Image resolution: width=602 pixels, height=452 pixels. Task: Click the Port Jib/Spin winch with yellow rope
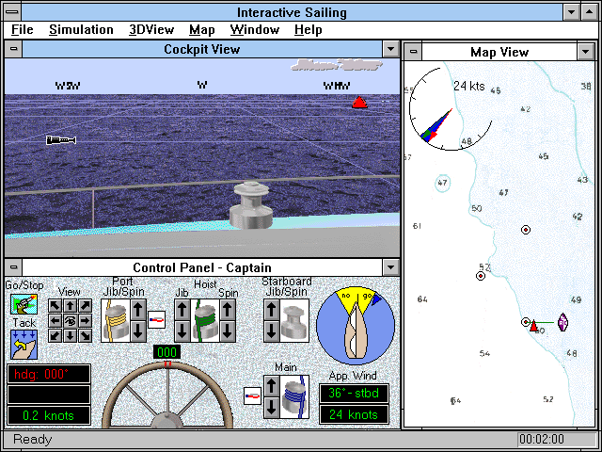[x=116, y=320]
